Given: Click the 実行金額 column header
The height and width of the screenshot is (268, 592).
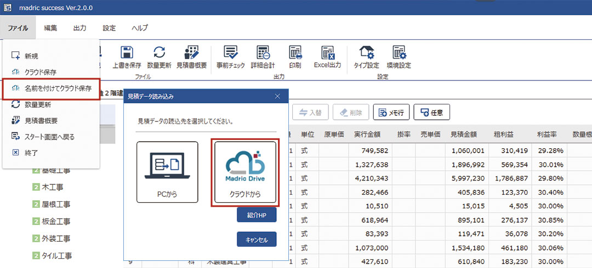Looking at the screenshot, I should point(367,135).
